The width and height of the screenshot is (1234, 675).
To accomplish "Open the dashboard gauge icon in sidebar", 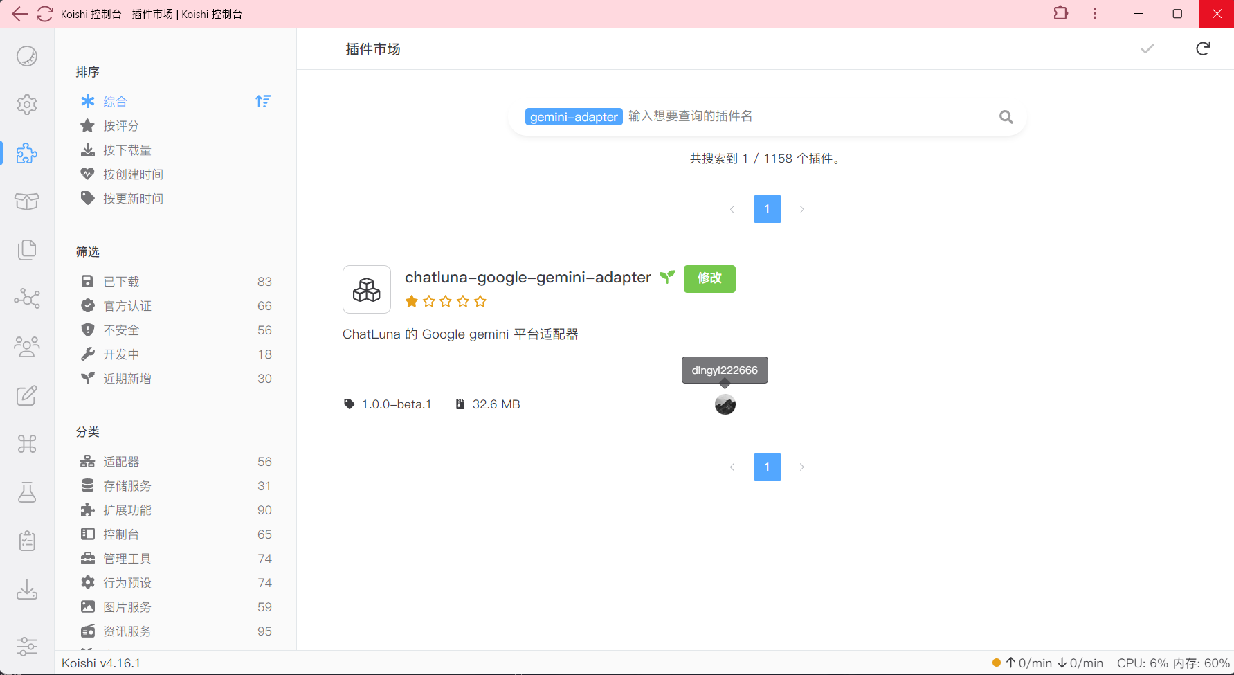I will point(27,56).
